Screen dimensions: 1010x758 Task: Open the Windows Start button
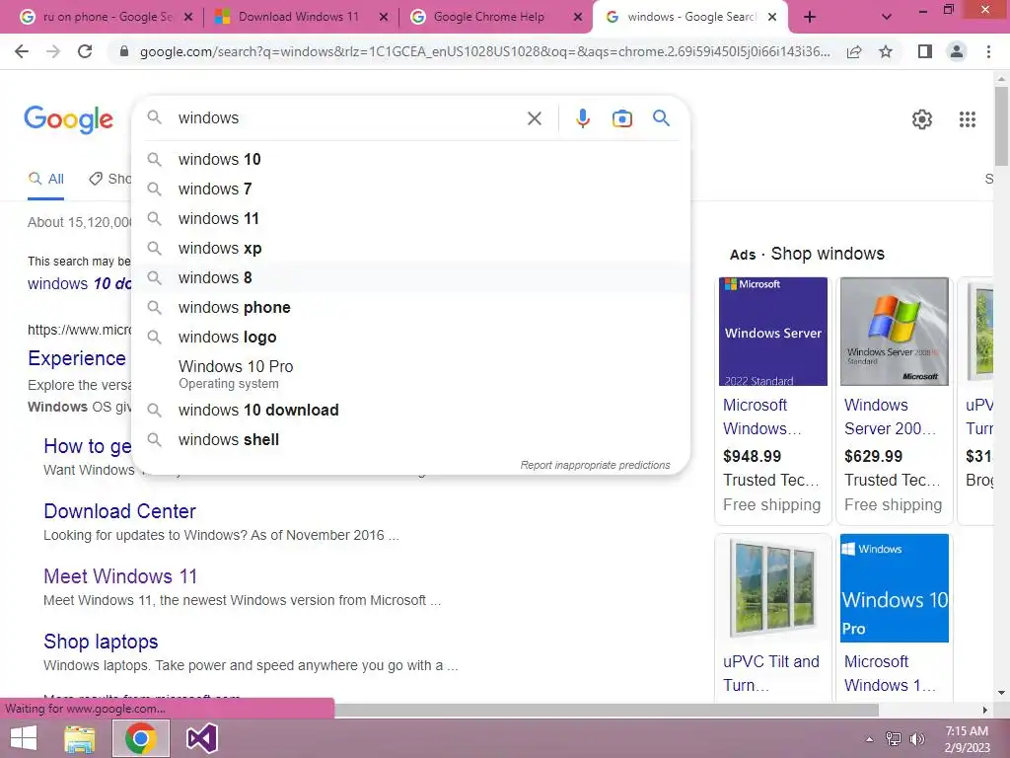[24, 738]
